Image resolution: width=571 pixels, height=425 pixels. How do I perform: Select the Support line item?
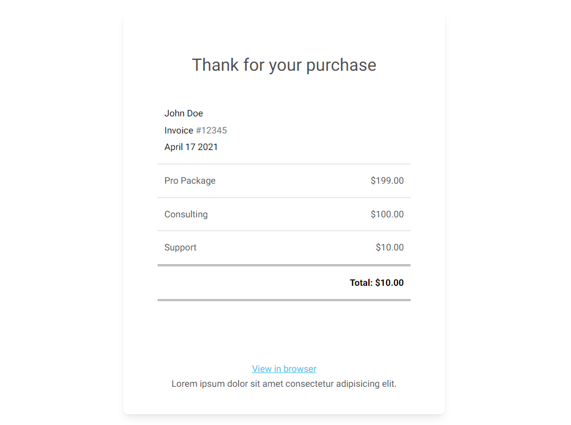[180, 248]
